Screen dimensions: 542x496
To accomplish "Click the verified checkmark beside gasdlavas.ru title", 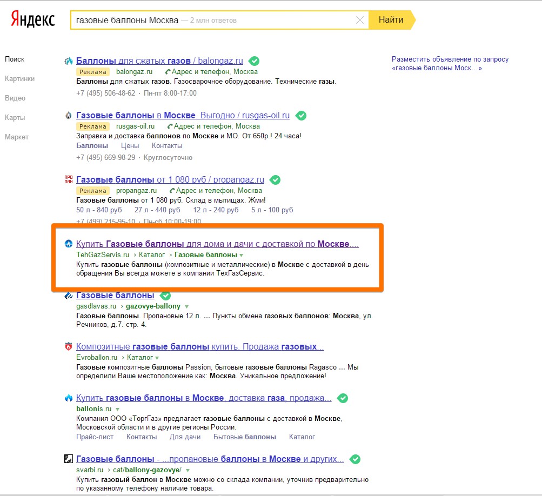I will point(165,296).
